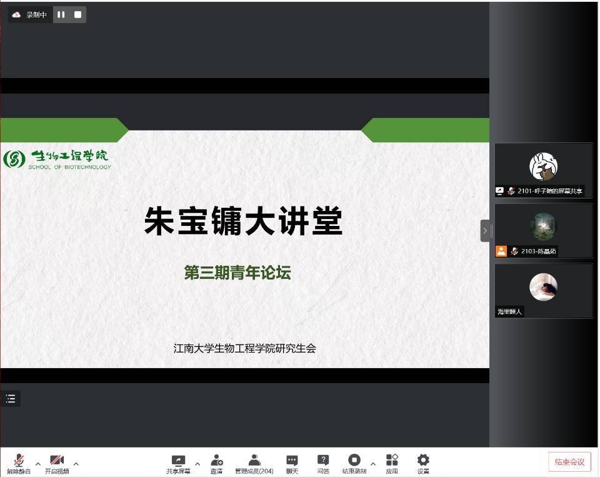Click the 共享屏幕 share screen icon
The image size is (600, 478).
coord(178,461)
